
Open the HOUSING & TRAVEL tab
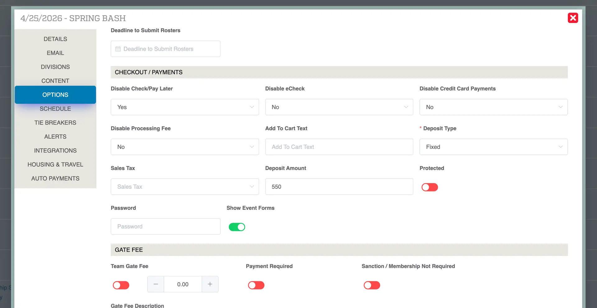click(x=55, y=164)
